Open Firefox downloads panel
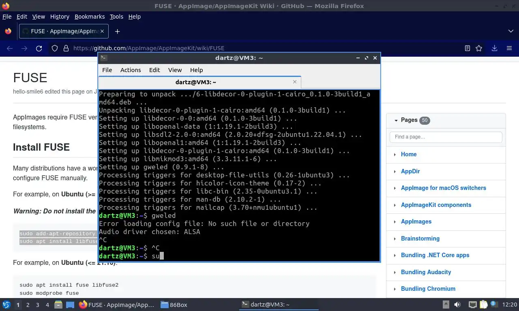Screen dimensions: 519x311 495,48
